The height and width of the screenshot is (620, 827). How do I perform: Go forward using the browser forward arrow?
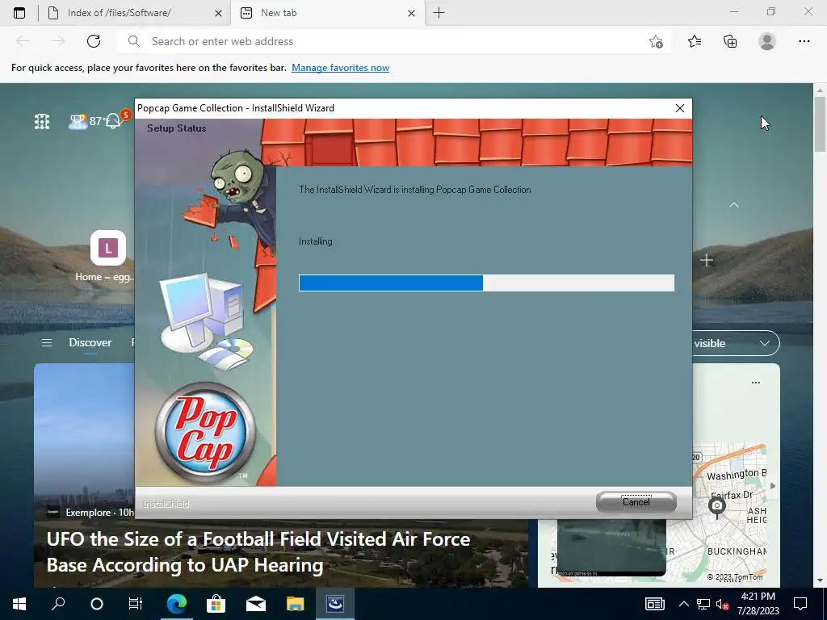pyautogui.click(x=58, y=41)
